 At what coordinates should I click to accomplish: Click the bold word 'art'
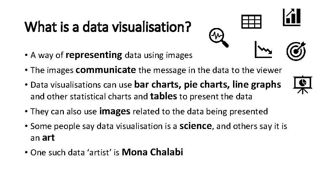48,137
